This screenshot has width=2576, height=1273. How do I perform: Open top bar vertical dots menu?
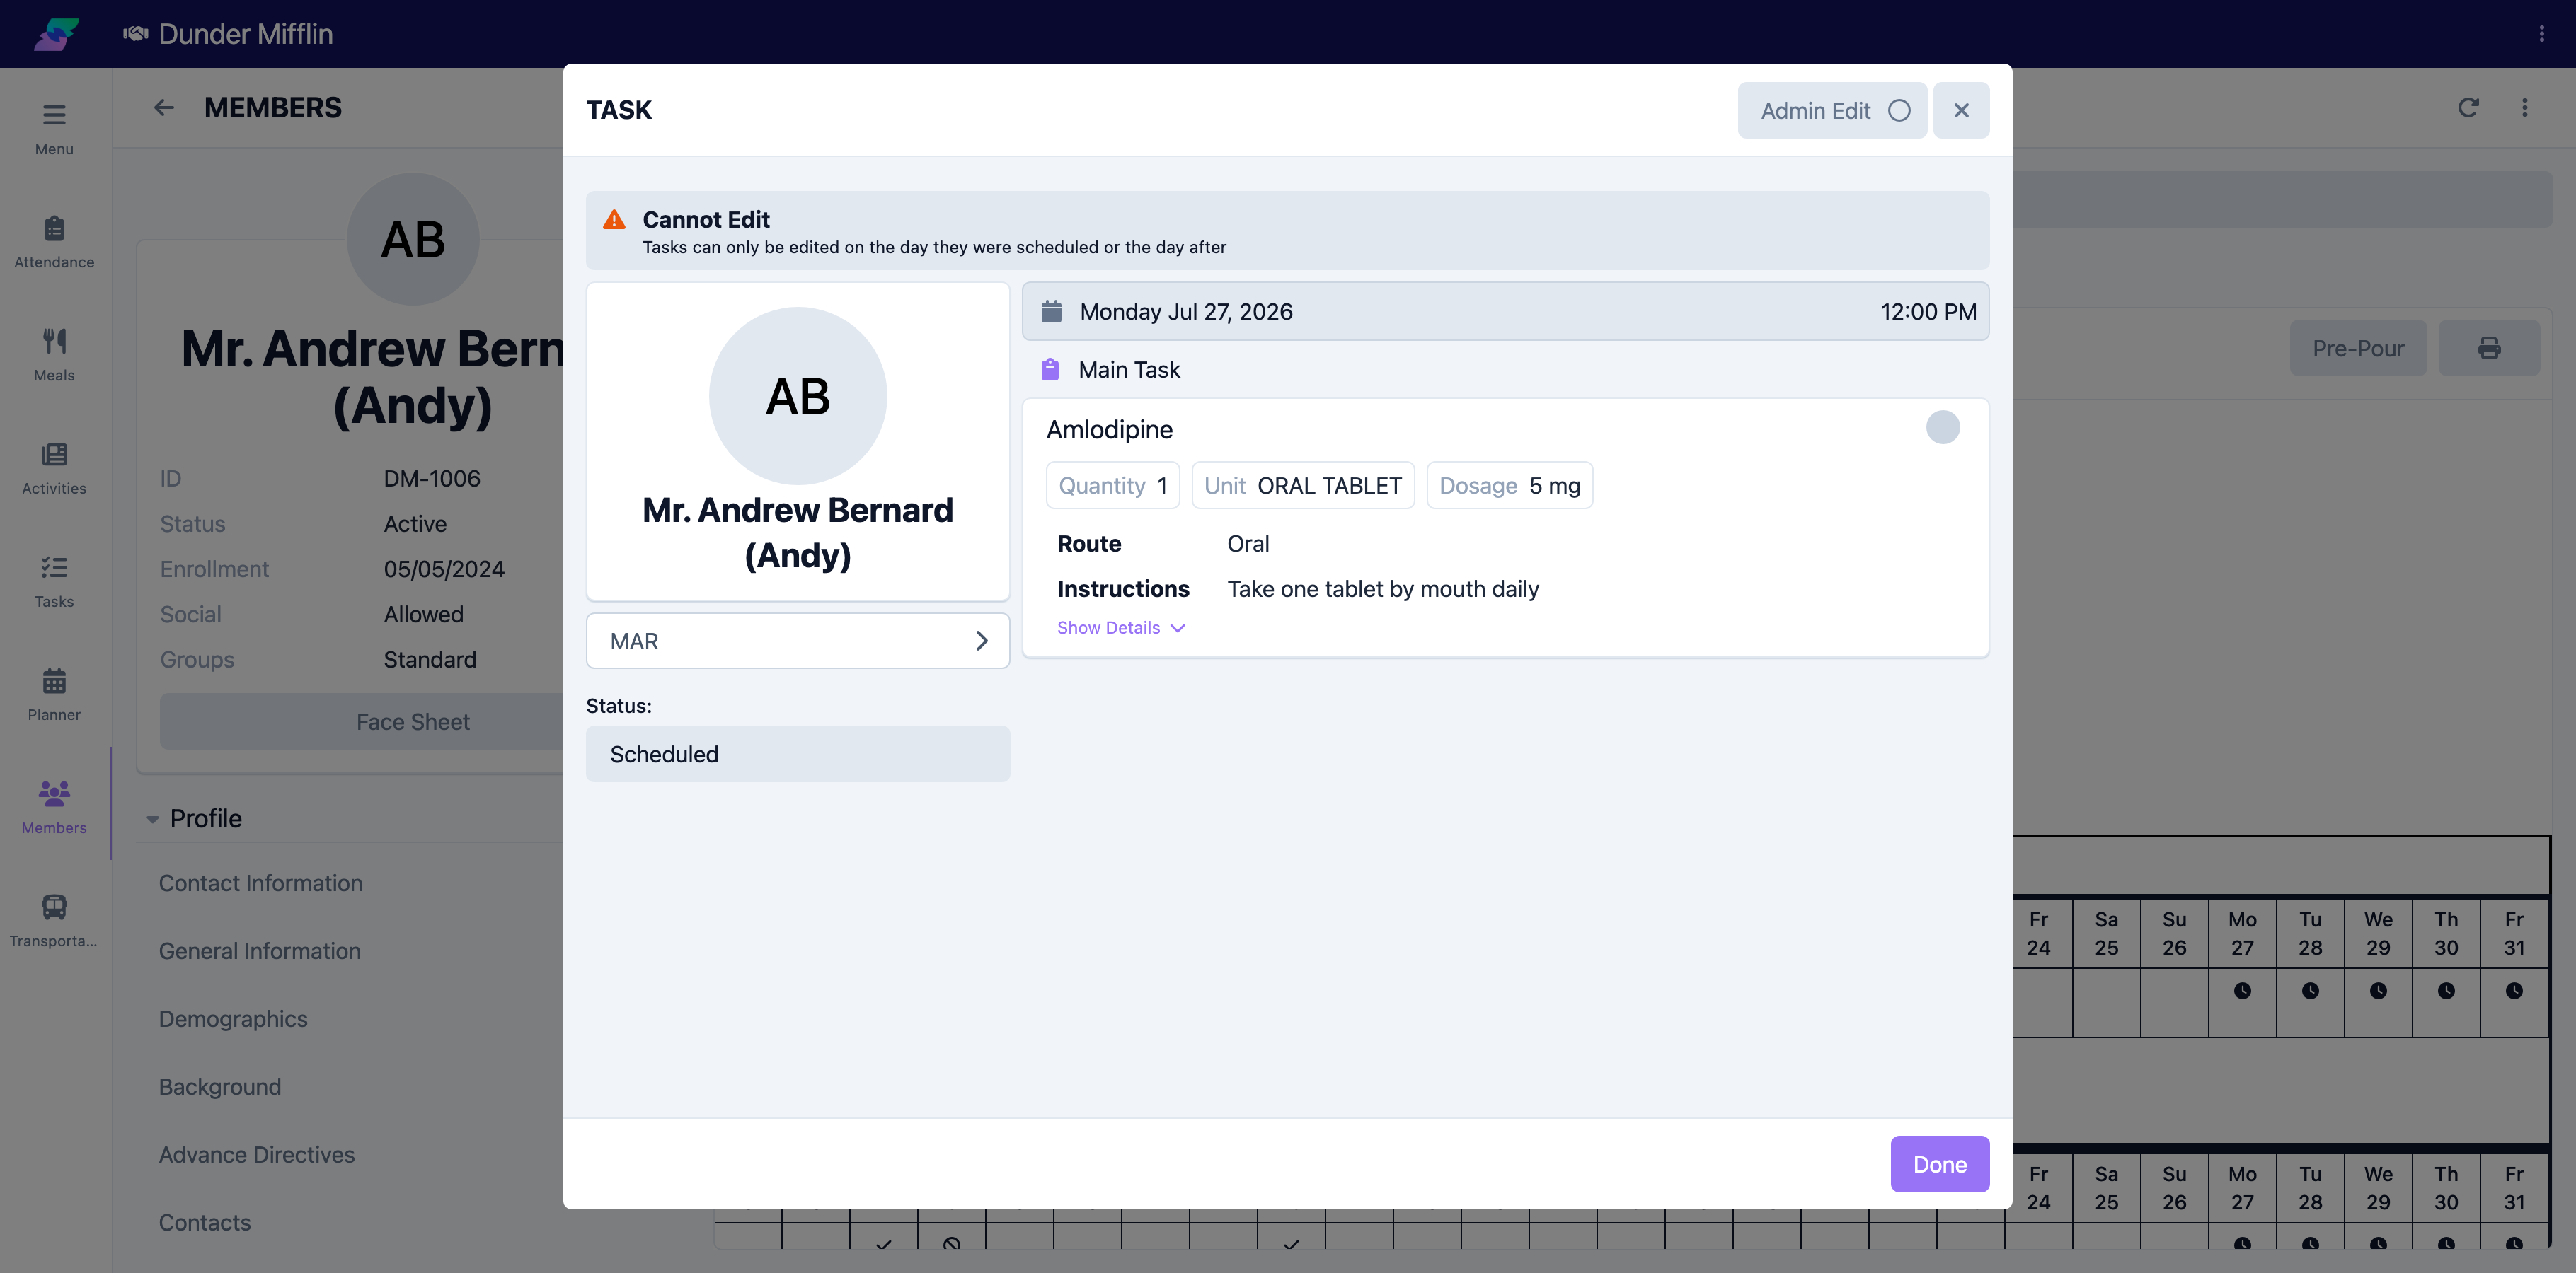click(x=2541, y=34)
